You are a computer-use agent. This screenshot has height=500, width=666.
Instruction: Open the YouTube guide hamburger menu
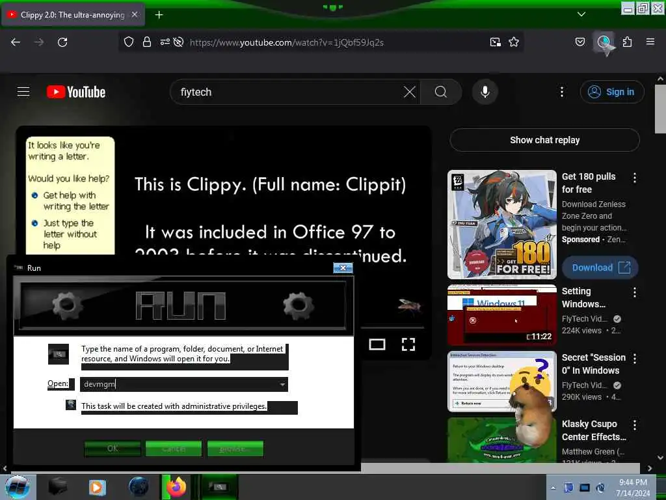click(x=23, y=92)
